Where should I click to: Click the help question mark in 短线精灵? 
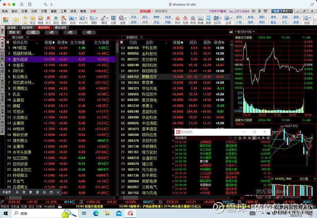point(231,138)
